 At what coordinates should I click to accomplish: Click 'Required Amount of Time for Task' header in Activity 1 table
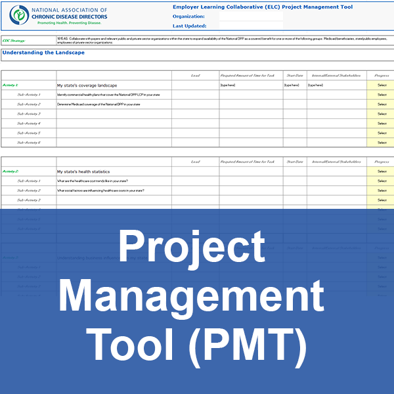tap(248, 76)
